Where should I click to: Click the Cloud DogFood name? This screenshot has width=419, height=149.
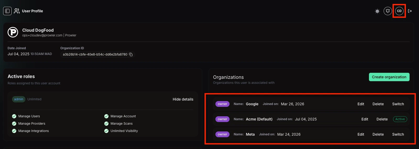[x=38, y=30]
